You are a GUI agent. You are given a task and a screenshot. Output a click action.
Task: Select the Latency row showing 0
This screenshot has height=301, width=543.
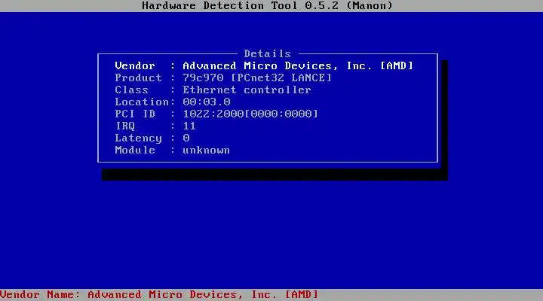pyautogui.click(x=267, y=138)
